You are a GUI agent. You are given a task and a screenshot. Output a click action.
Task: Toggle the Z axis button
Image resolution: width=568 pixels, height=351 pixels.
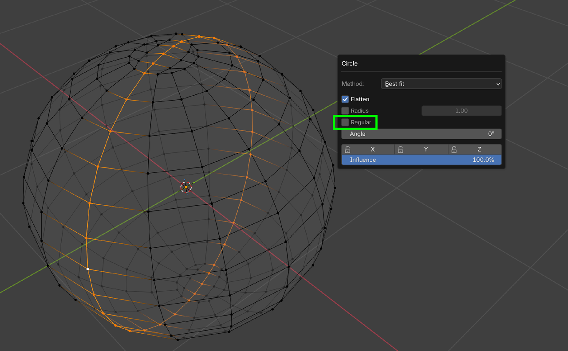(x=478, y=149)
